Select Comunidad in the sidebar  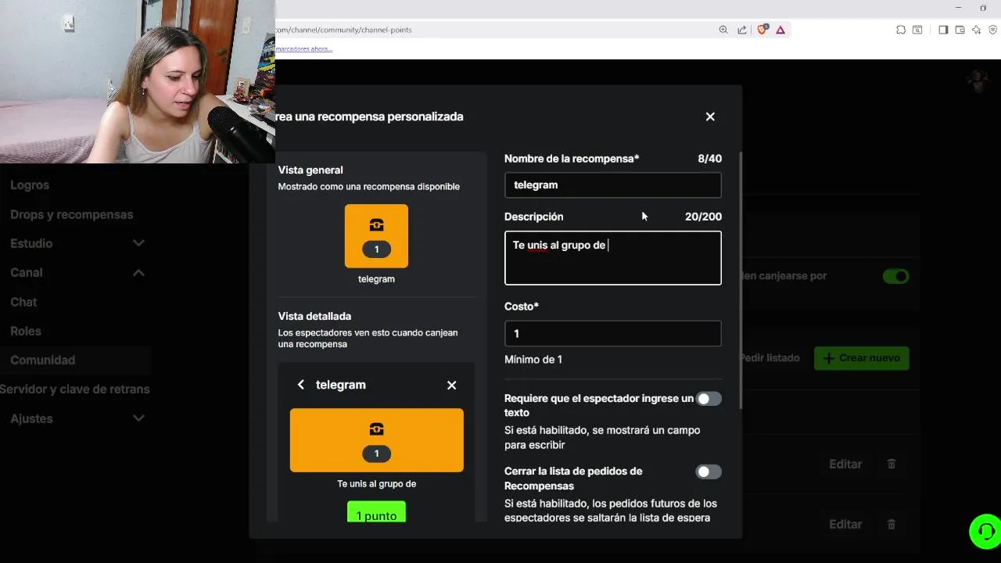coord(43,360)
